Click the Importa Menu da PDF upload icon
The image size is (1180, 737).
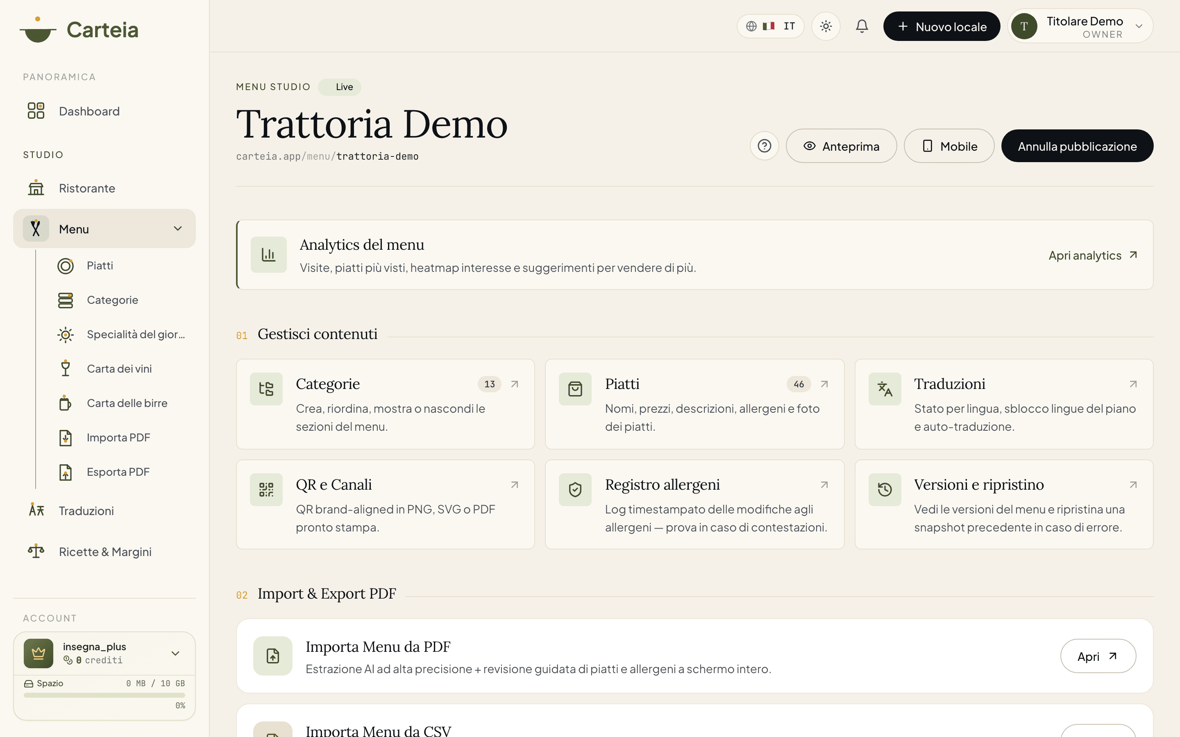pyautogui.click(x=273, y=656)
